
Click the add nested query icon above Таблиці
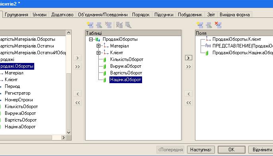point(90,25)
